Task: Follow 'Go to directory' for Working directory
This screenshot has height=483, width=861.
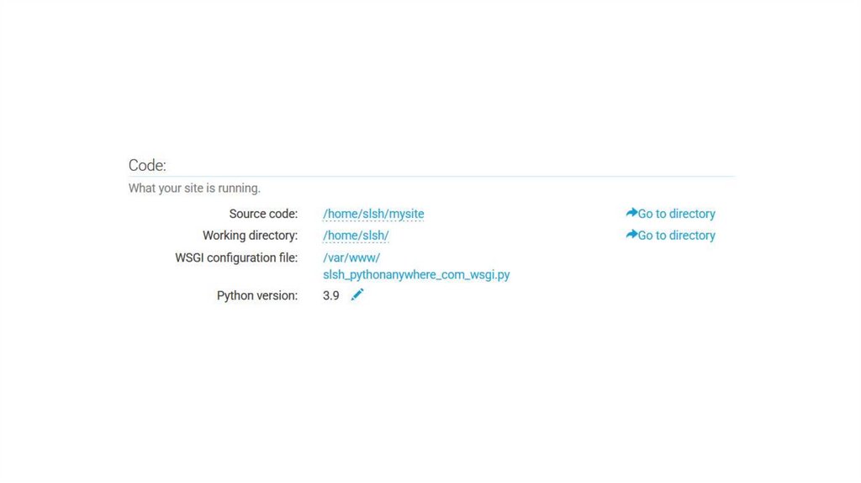Action: pos(676,236)
